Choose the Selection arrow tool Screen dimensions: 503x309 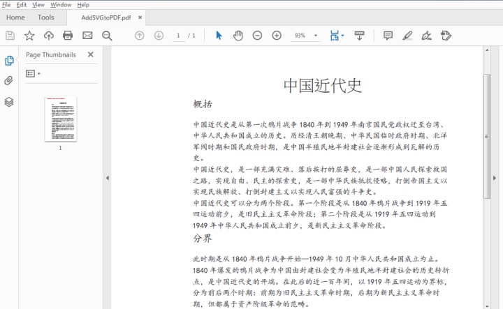tap(219, 35)
